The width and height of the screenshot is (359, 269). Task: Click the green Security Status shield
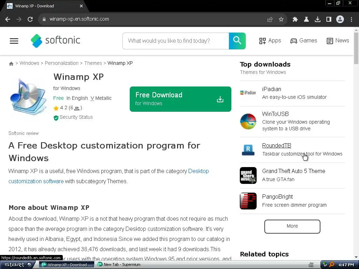pos(56,118)
